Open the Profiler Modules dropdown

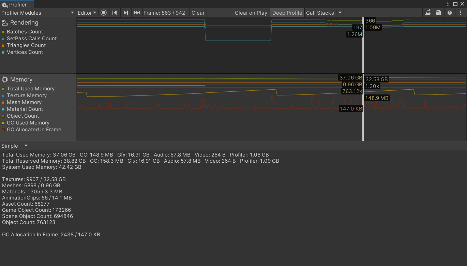[37, 13]
